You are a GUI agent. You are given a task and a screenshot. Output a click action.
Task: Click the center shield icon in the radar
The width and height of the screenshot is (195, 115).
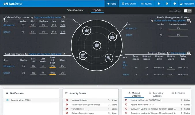pos(97,45)
